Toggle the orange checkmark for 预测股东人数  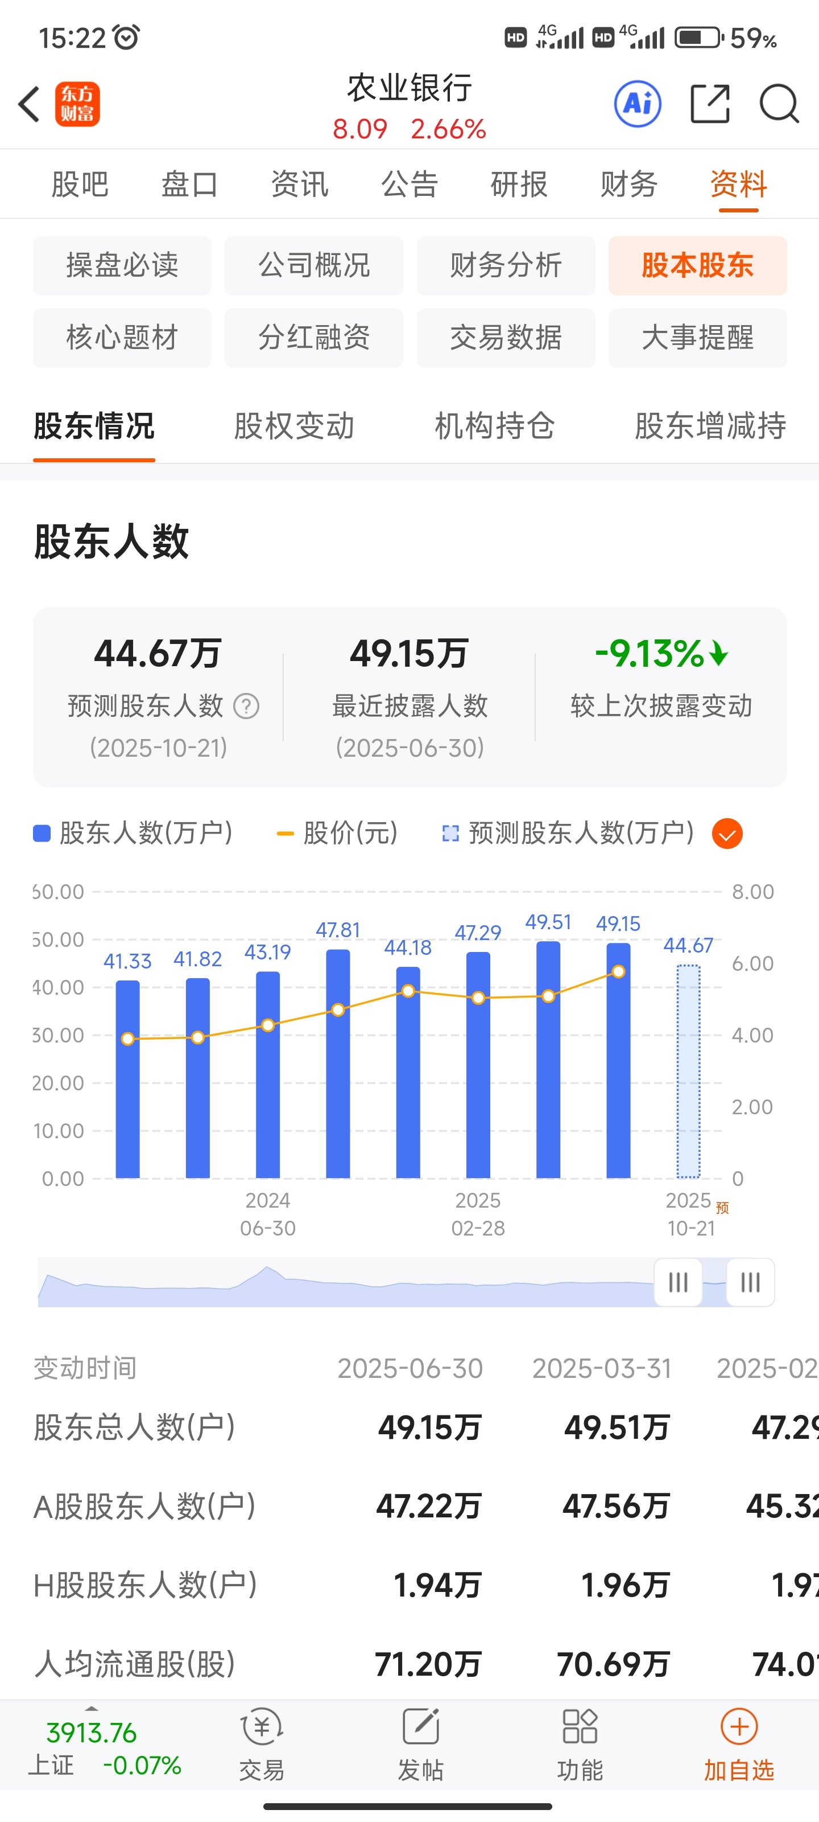727,833
